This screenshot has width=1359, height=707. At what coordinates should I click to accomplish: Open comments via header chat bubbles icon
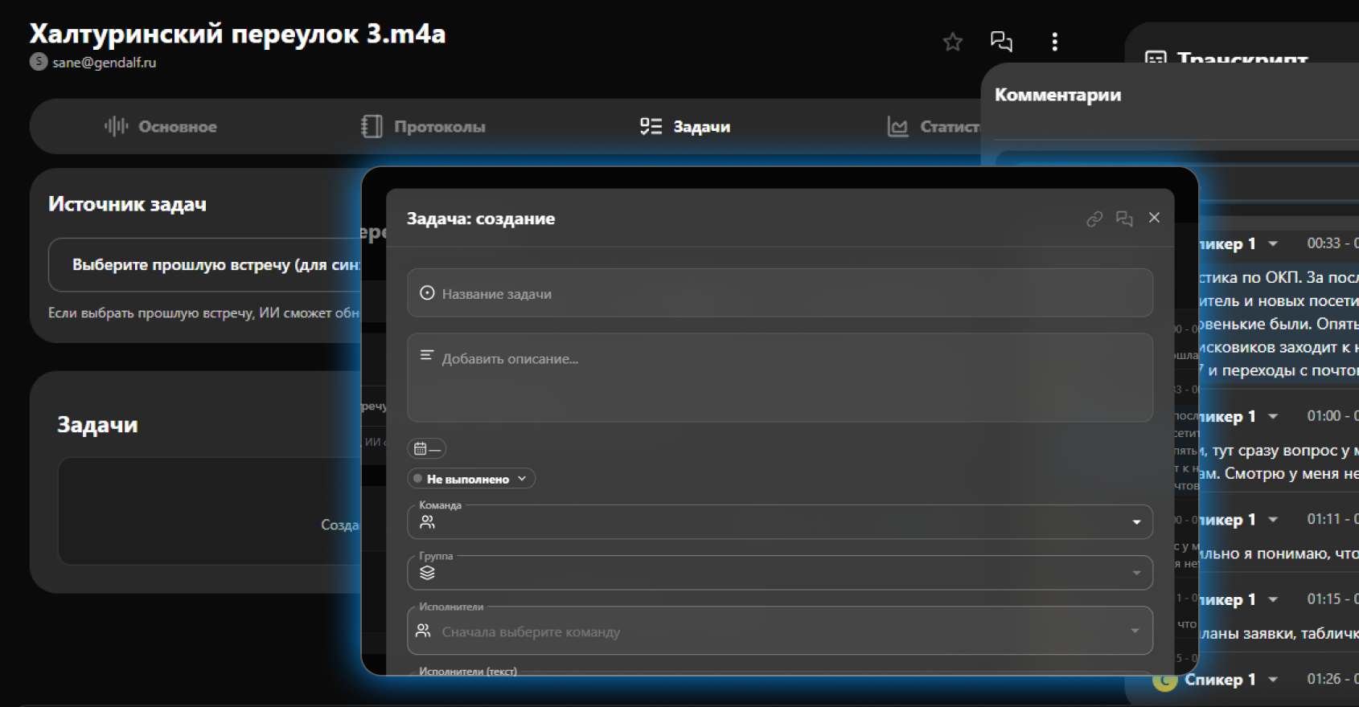1001,42
